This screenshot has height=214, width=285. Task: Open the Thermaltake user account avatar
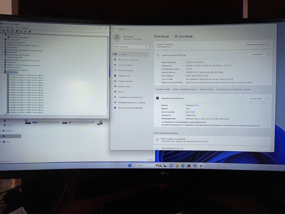click(117, 38)
